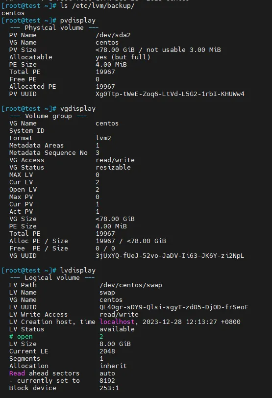Click the PV UUID string
Screen dimensions: 272x398
(x=170, y=94)
